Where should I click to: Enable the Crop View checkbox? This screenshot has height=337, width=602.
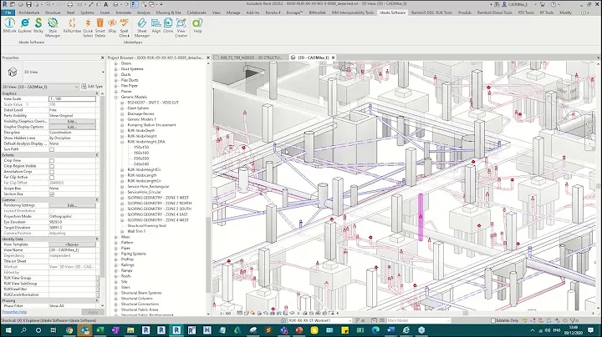[52, 160]
